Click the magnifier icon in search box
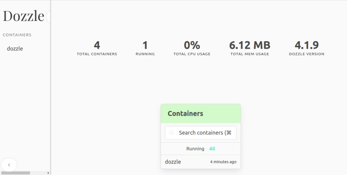Image resolution: width=347 pixels, height=175 pixels. 171,133
